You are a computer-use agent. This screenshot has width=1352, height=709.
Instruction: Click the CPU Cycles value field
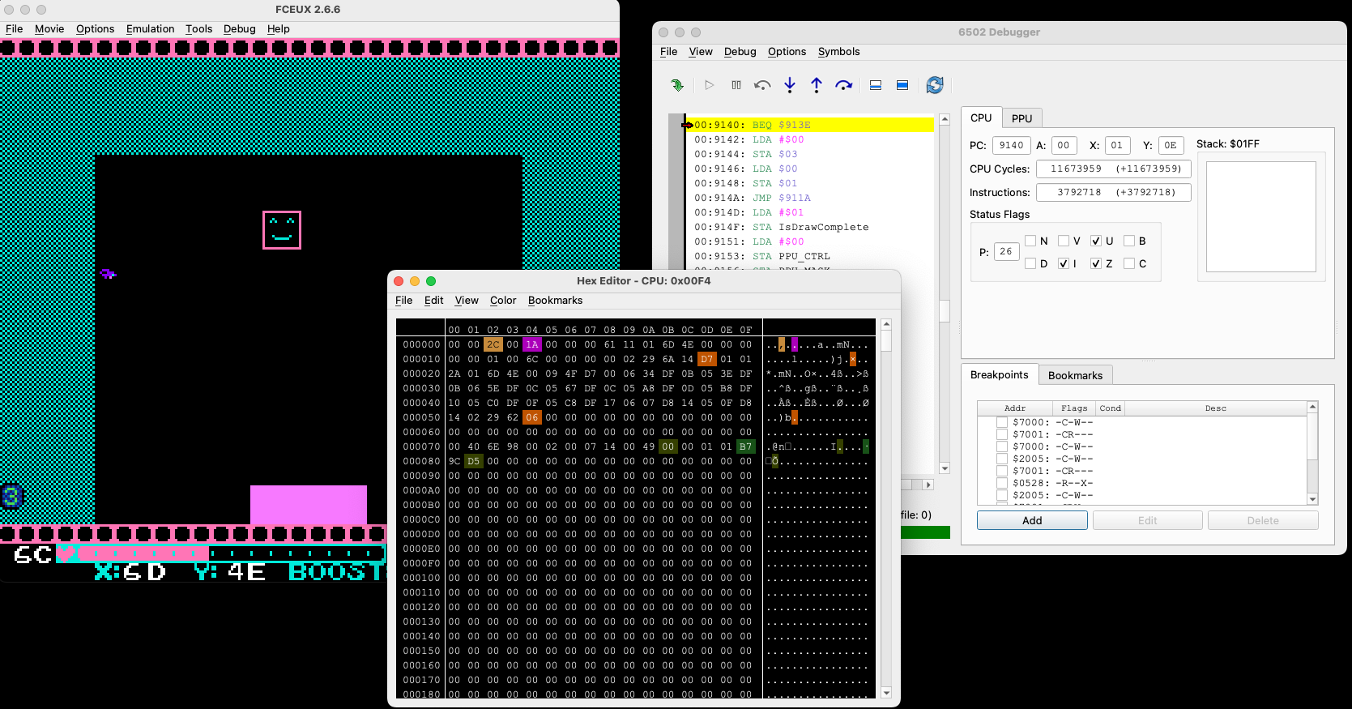(1114, 169)
